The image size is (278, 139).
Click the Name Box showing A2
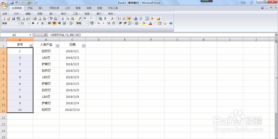coord(14,35)
